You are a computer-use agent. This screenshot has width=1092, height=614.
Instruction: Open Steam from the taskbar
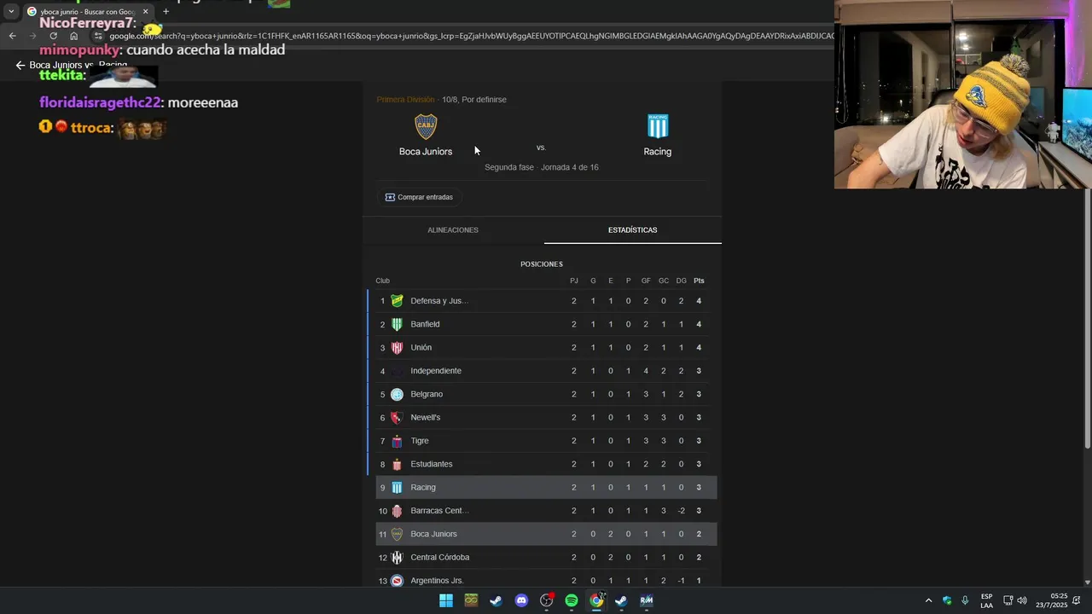[496, 600]
